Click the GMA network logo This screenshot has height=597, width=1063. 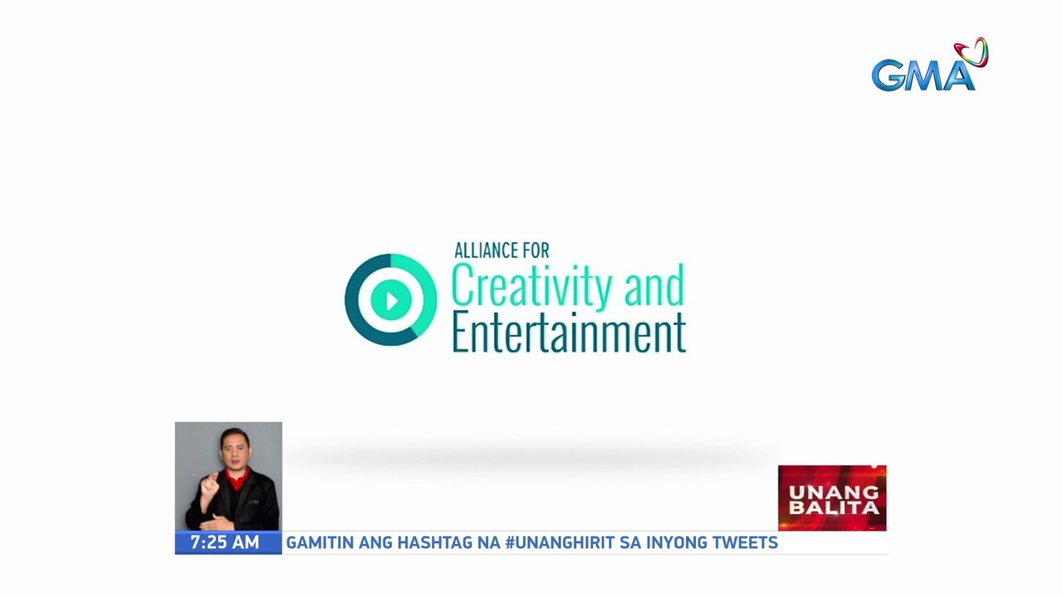tap(930, 65)
